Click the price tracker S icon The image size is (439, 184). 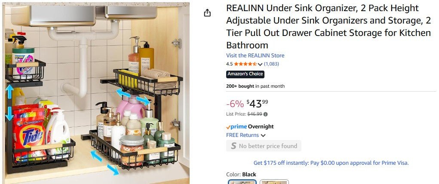click(233, 146)
